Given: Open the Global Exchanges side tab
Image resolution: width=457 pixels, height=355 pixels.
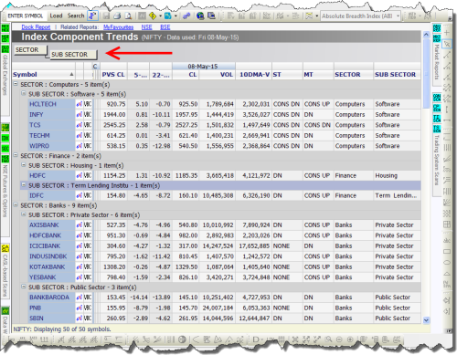Looking at the screenshot, I should (x=5, y=75).
